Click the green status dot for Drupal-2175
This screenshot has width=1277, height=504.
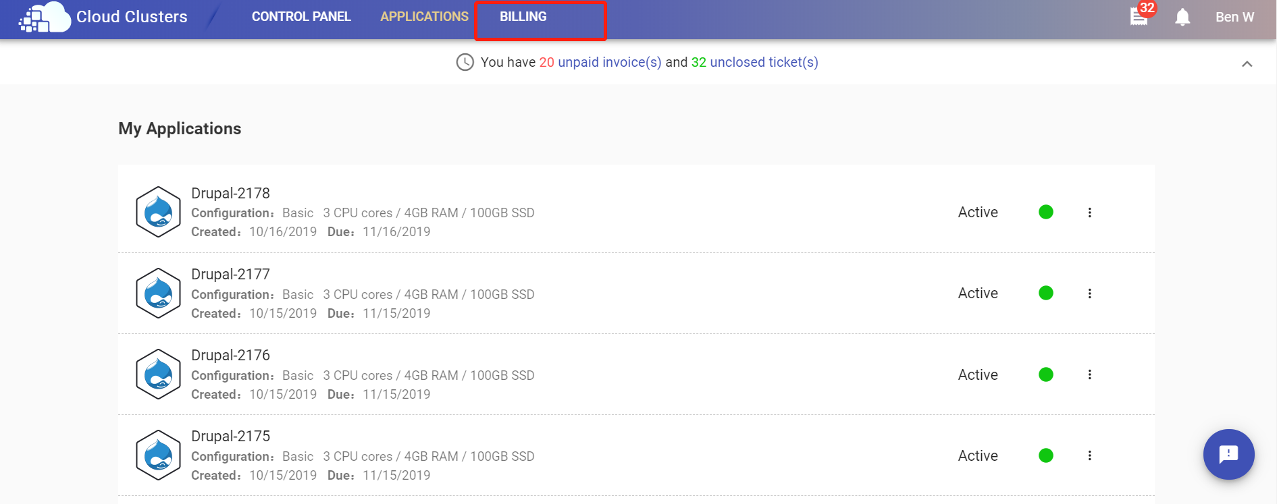coord(1046,455)
